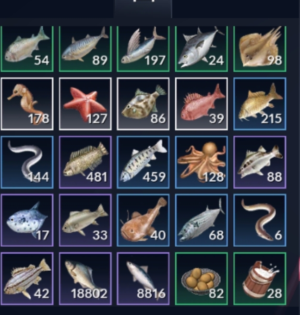Open the partially visible tab at top
Screen dimensions: 300x315
[x=143, y=9]
